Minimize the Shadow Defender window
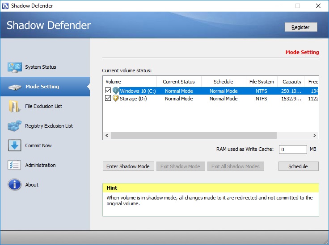The width and height of the screenshot is (329, 245). click(278, 6)
